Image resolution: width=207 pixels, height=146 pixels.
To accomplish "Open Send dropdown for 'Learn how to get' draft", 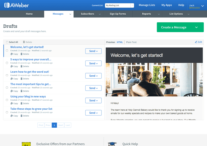I will (x=93, y=76).
